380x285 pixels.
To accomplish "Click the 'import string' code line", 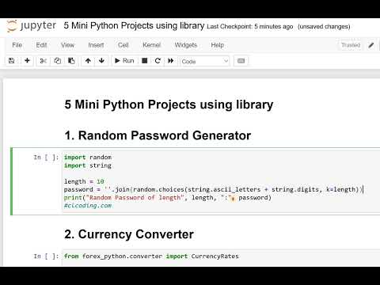I will point(88,165).
